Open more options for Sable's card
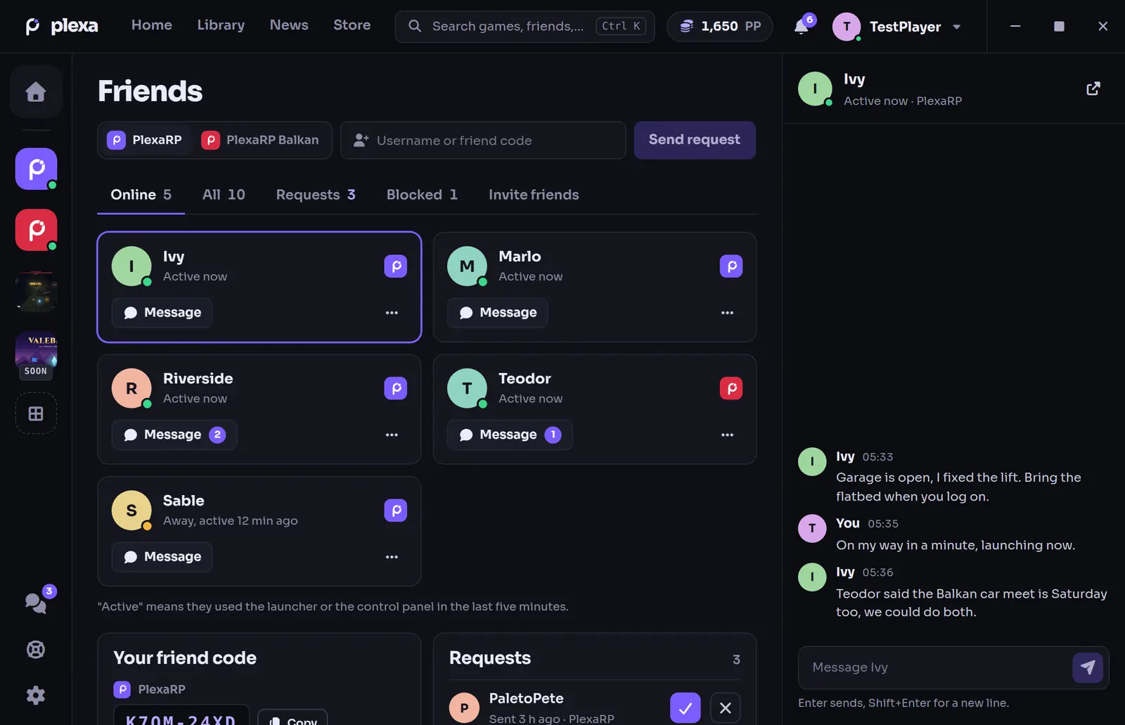 tap(392, 557)
